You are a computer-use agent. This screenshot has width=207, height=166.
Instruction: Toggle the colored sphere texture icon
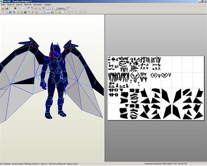(x=15, y=8)
